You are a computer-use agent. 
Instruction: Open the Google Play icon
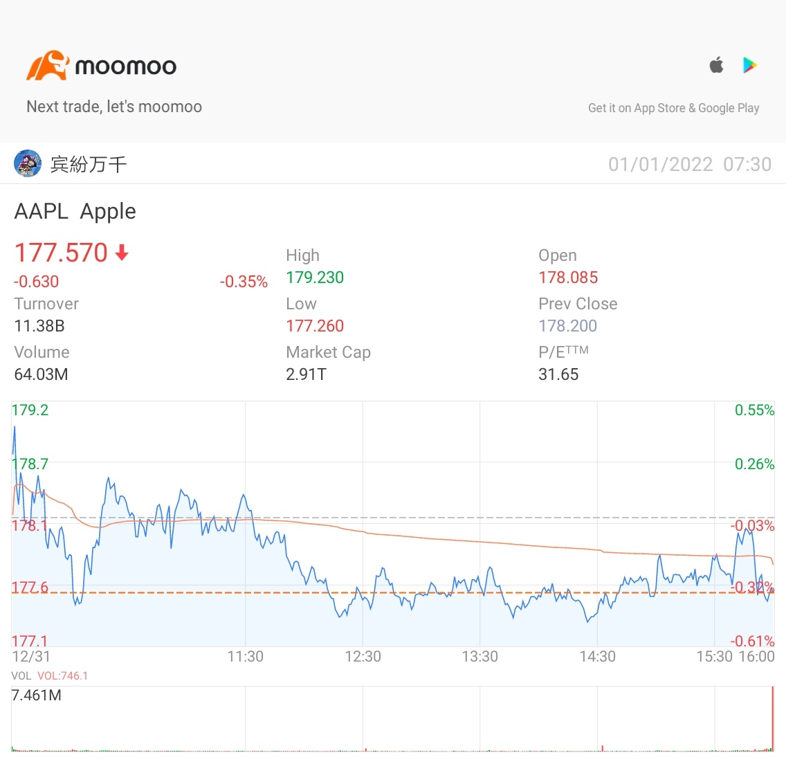(749, 65)
